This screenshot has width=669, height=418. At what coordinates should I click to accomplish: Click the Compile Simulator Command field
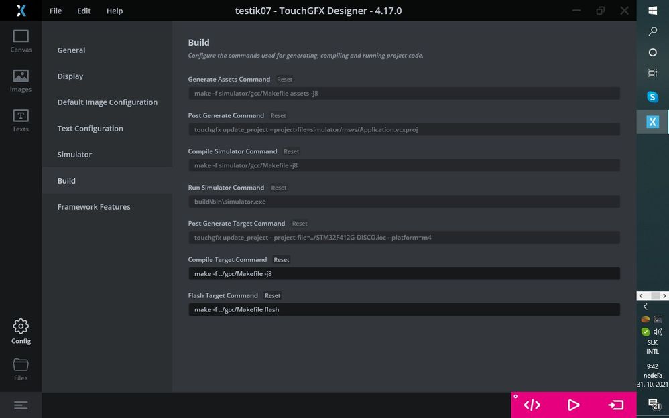tap(404, 165)
